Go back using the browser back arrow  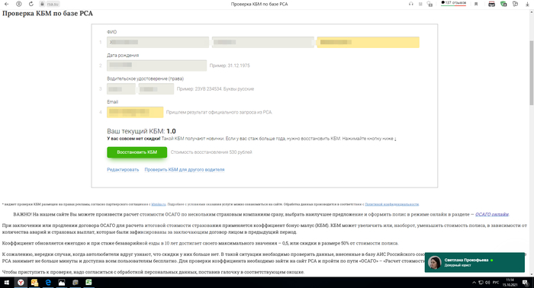click(6, 4)
